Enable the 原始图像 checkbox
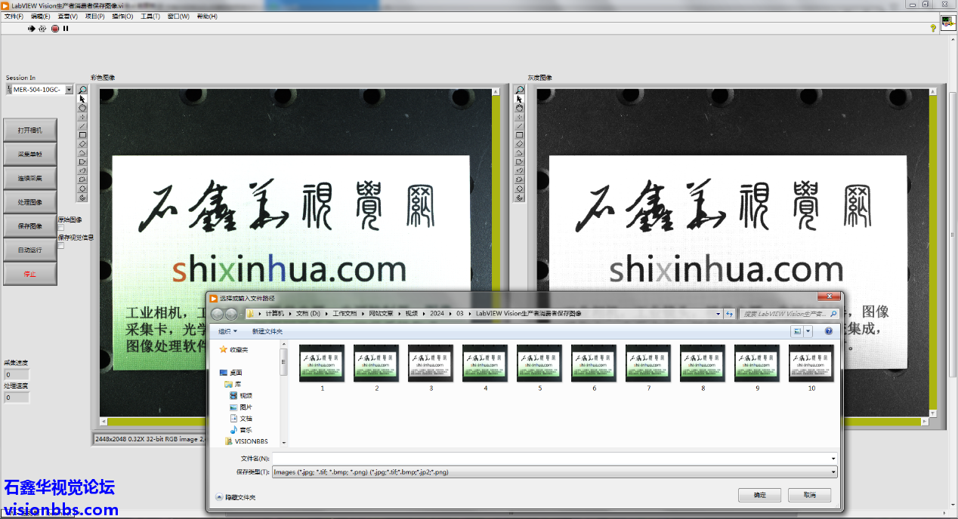 point(61,228)
